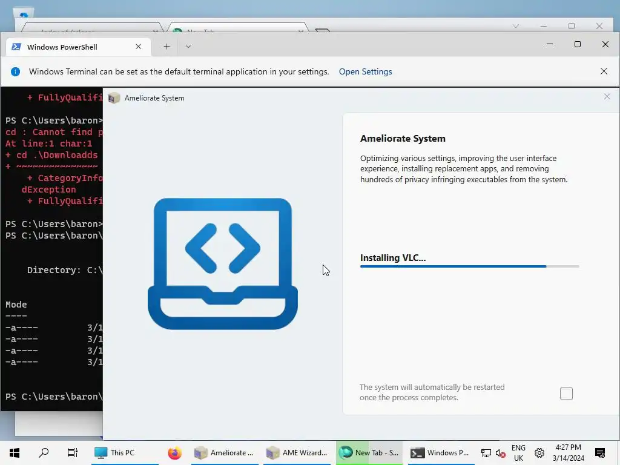Screen dimensions: 620x465
Task: Dismiss the default terminal info banner
Action: pyautogui.click(x=604, y=71)
